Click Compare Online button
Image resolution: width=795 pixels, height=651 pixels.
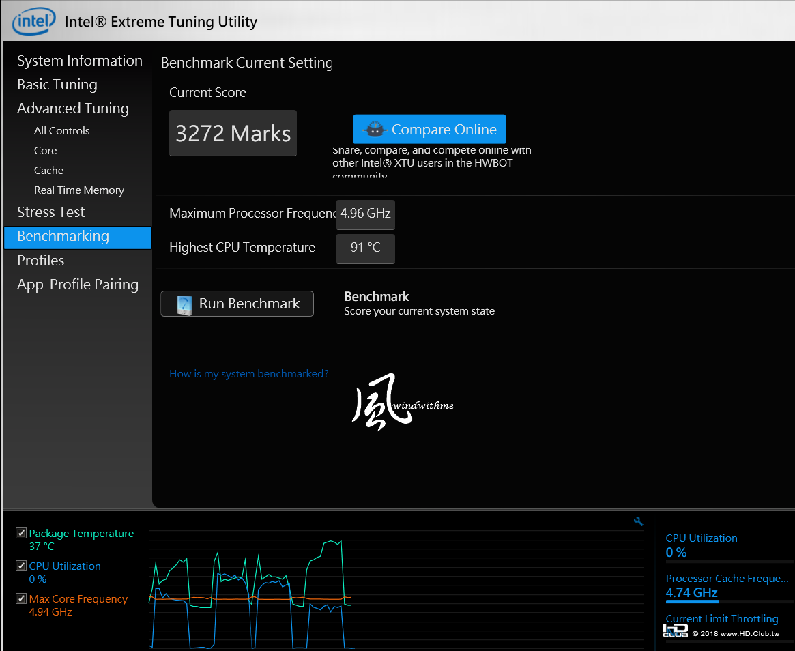coord(429,129)
